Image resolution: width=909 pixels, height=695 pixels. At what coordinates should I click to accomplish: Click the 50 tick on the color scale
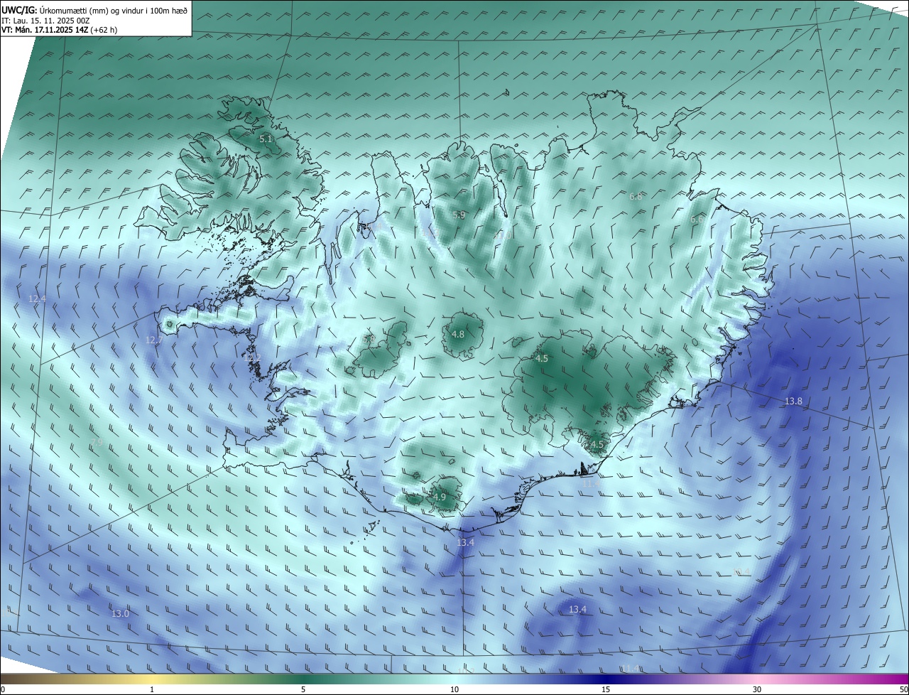(x=903, y=689)
